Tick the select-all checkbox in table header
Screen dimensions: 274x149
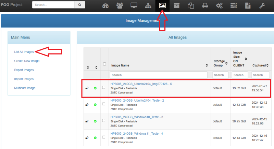[104, 64]
